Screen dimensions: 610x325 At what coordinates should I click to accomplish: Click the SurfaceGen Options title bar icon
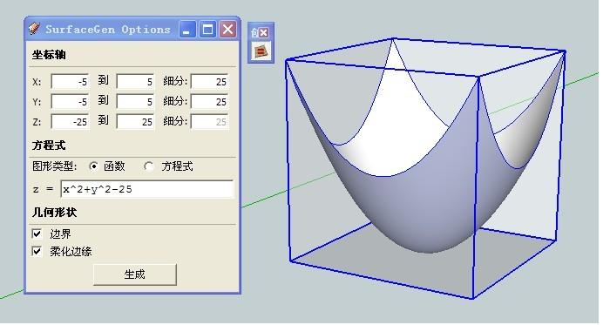[x=35, y=29]
